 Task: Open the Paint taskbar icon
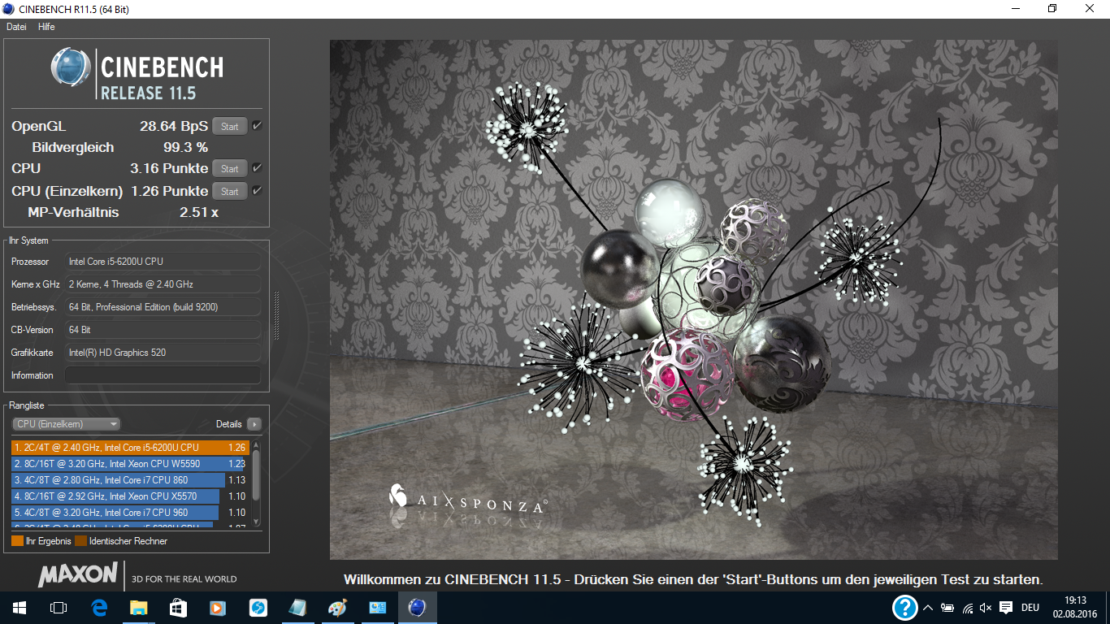(338, 608)
